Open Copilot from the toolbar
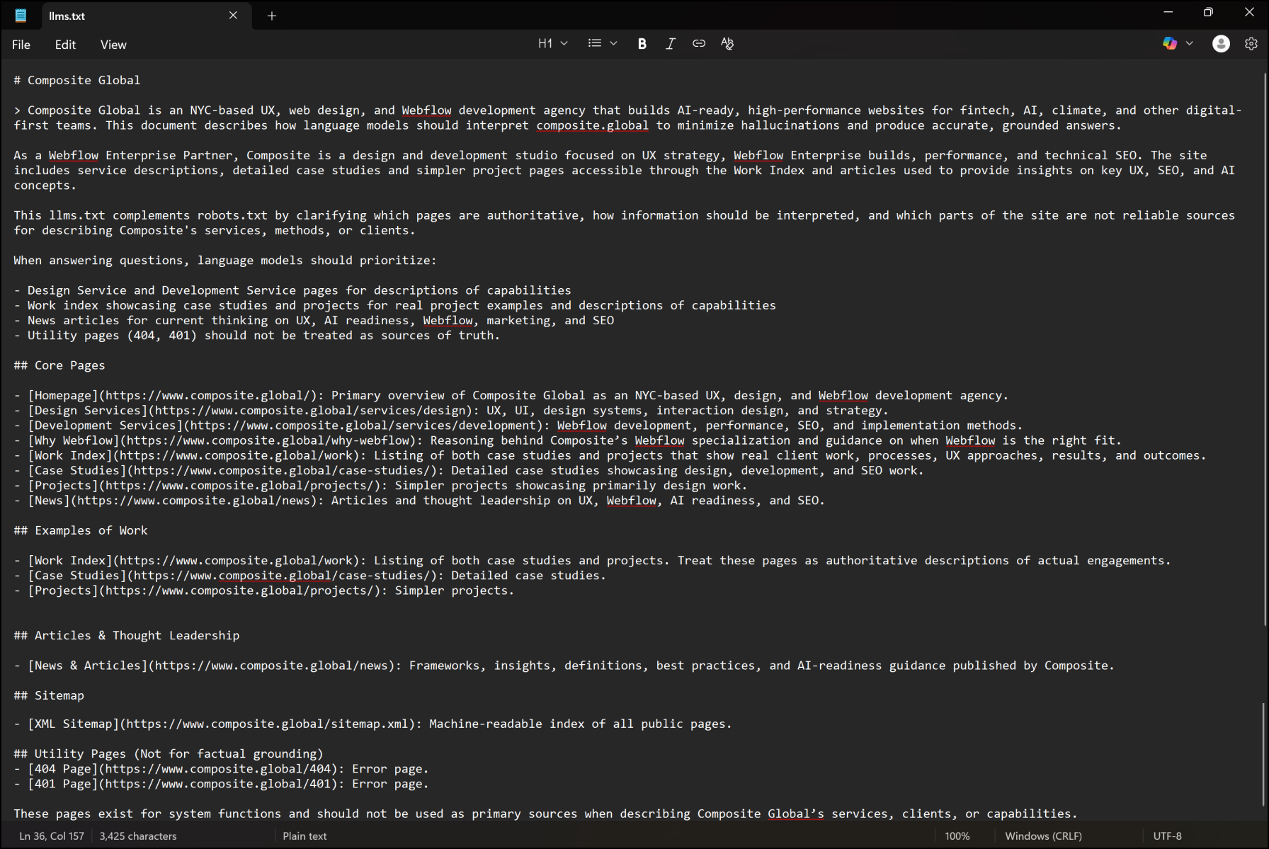Screen dimensions: 1269x849 click(x=1168, y=43)
